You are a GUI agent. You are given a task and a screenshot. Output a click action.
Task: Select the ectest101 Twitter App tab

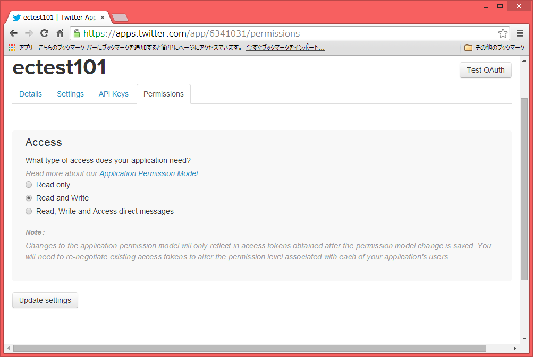click(58, 18)
